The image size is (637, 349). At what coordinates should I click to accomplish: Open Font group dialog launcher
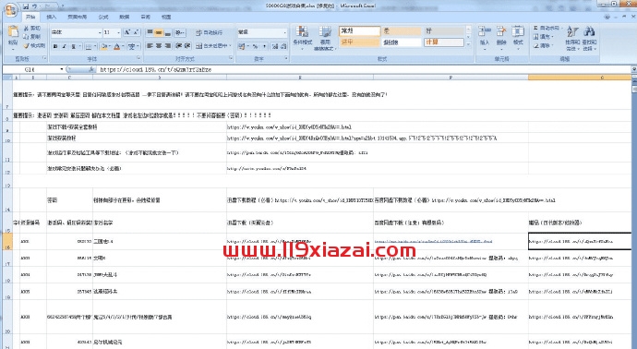pos(138,59)
